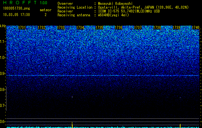Click the 'Receiver' field label

tap(65, 11)
